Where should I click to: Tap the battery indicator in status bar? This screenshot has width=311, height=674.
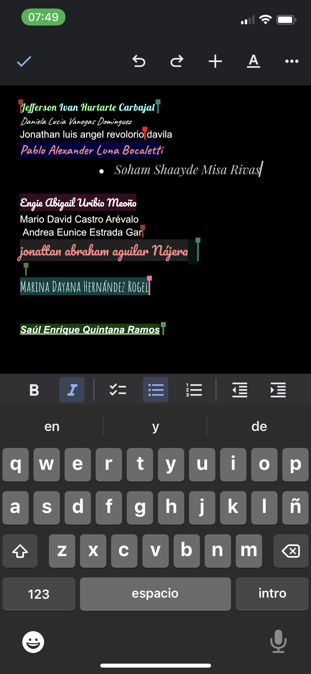(x=286, y=20)
